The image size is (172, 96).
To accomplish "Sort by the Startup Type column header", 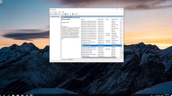I will tap(115, 19).
